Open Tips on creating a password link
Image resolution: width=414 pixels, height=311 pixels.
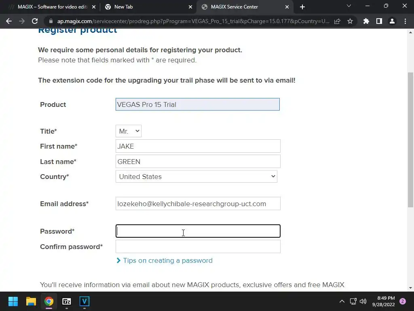[168, 260]
